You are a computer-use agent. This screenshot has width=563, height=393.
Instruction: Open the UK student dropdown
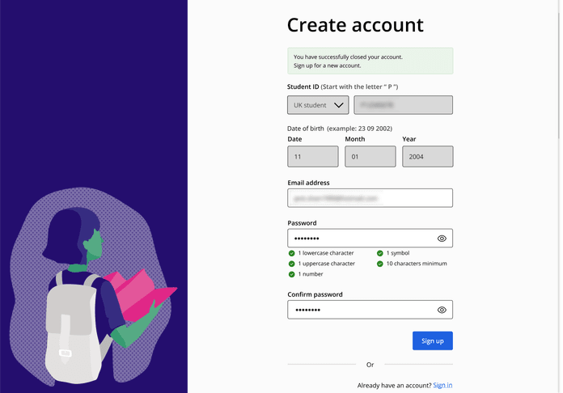[x=317, y=105]
